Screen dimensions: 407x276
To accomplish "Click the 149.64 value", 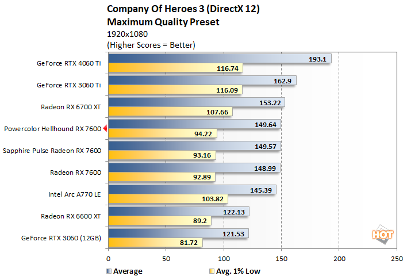I will pyautogui.click(x=266, y=125).
